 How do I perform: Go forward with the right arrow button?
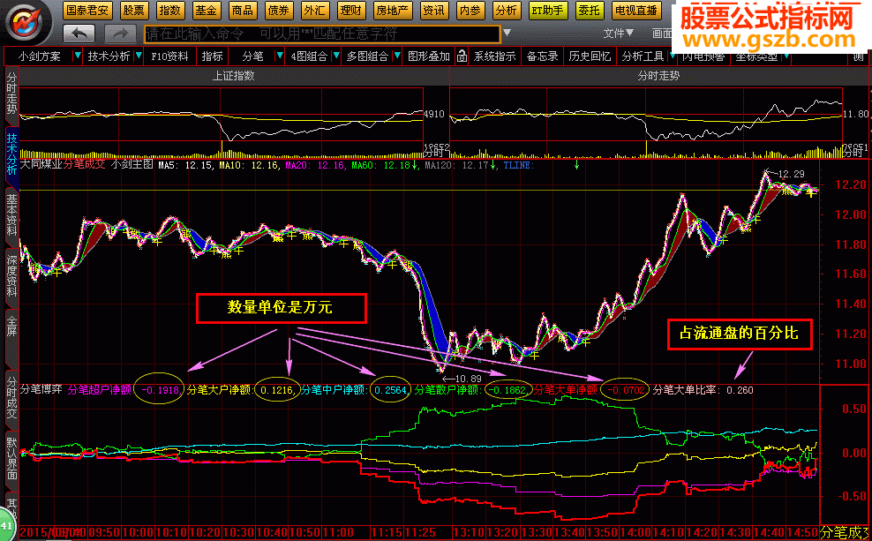(x=121, y=34)
